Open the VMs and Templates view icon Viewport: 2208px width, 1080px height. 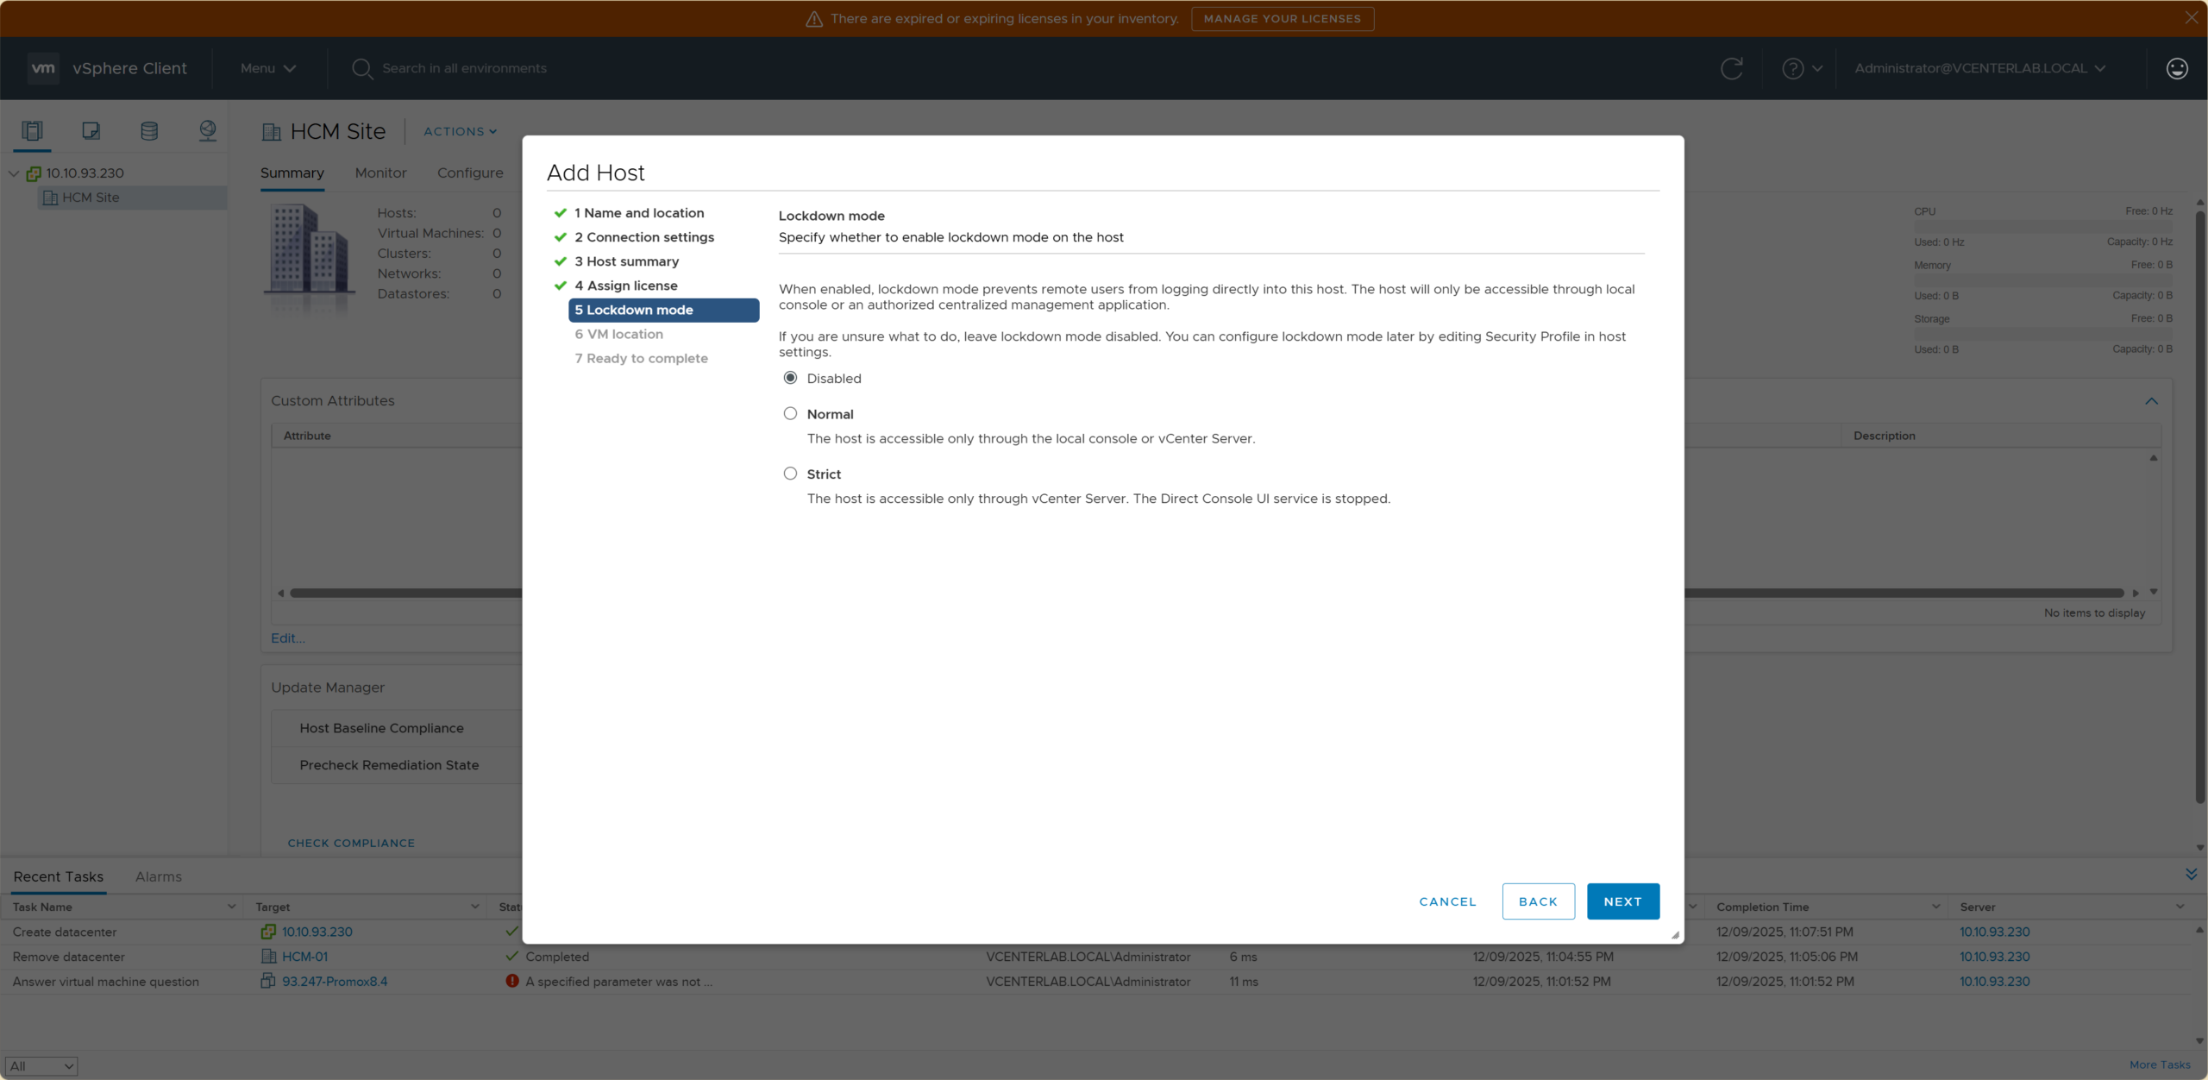click(x=91, y=130)
